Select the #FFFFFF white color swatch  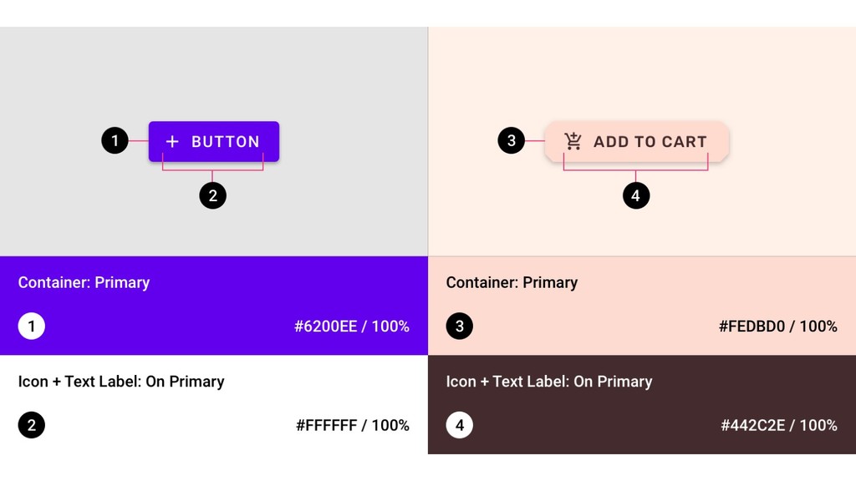(214, 405)
